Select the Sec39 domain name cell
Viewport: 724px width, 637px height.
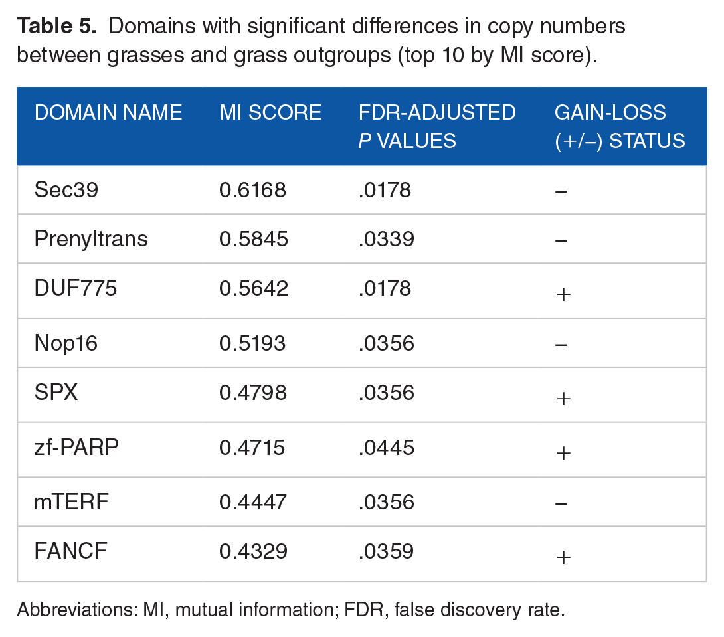pos(66,190)
